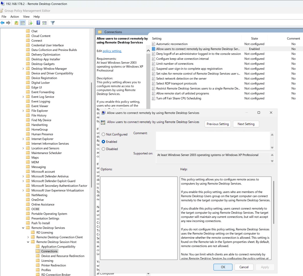This screenshot has width=303, height=276.
Task: Toggle Show/Hide Action Pane toolbar icon
Action: pyautogui.click(x=44, y=23)
